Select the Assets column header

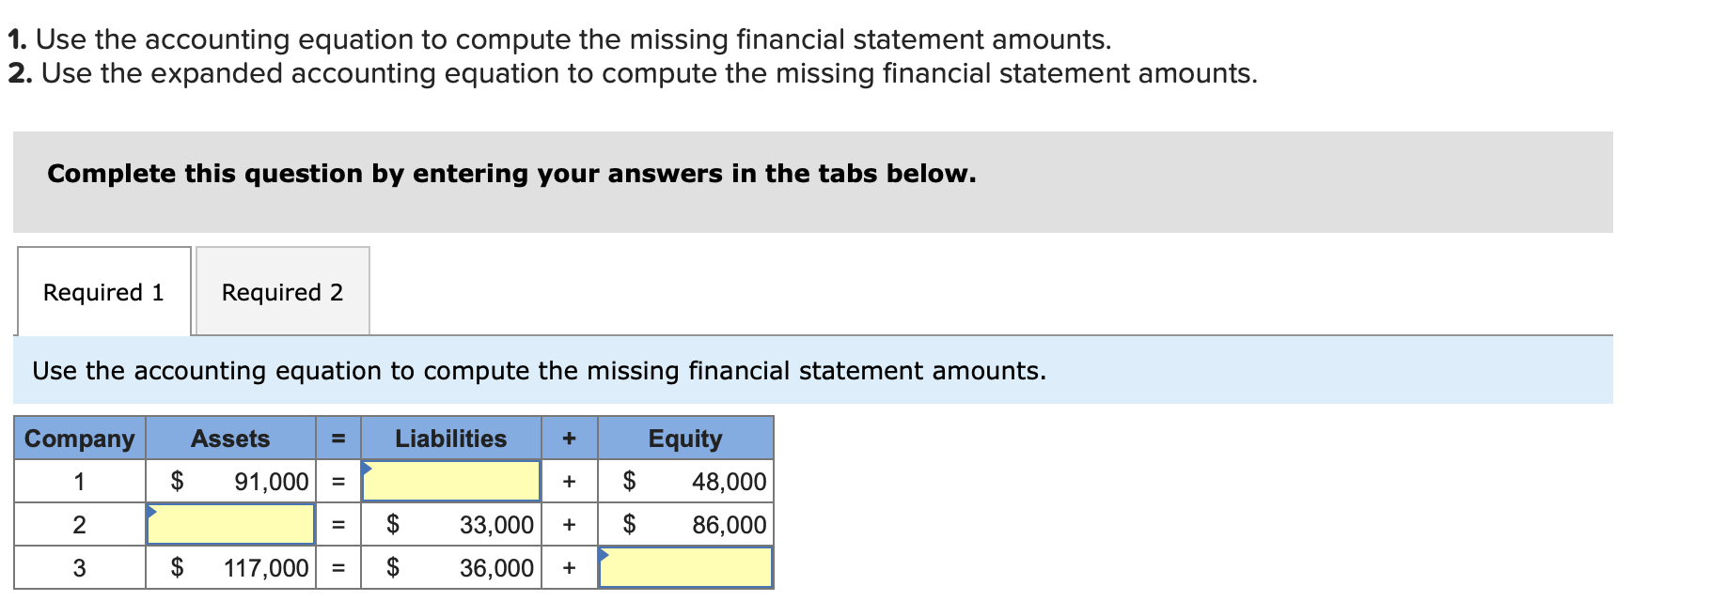(x=230, y=438)
